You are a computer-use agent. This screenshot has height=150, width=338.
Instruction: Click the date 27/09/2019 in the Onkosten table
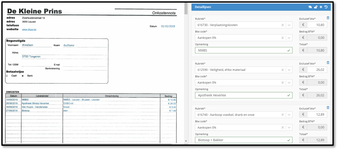coord(11,111)
